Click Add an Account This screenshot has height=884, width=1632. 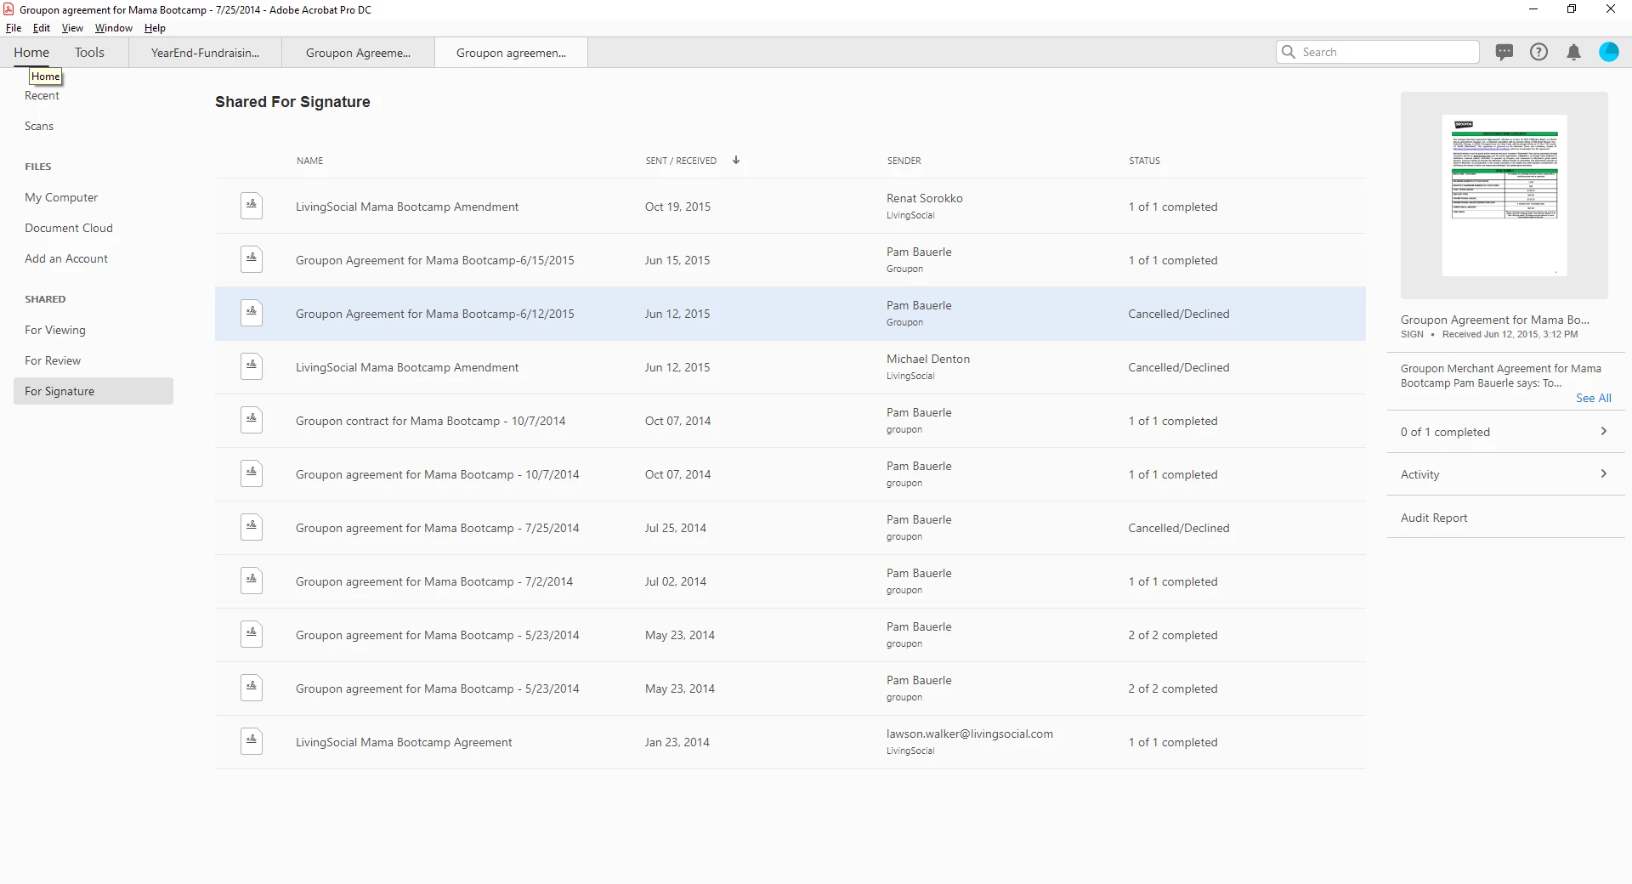(x=66, y=258)
